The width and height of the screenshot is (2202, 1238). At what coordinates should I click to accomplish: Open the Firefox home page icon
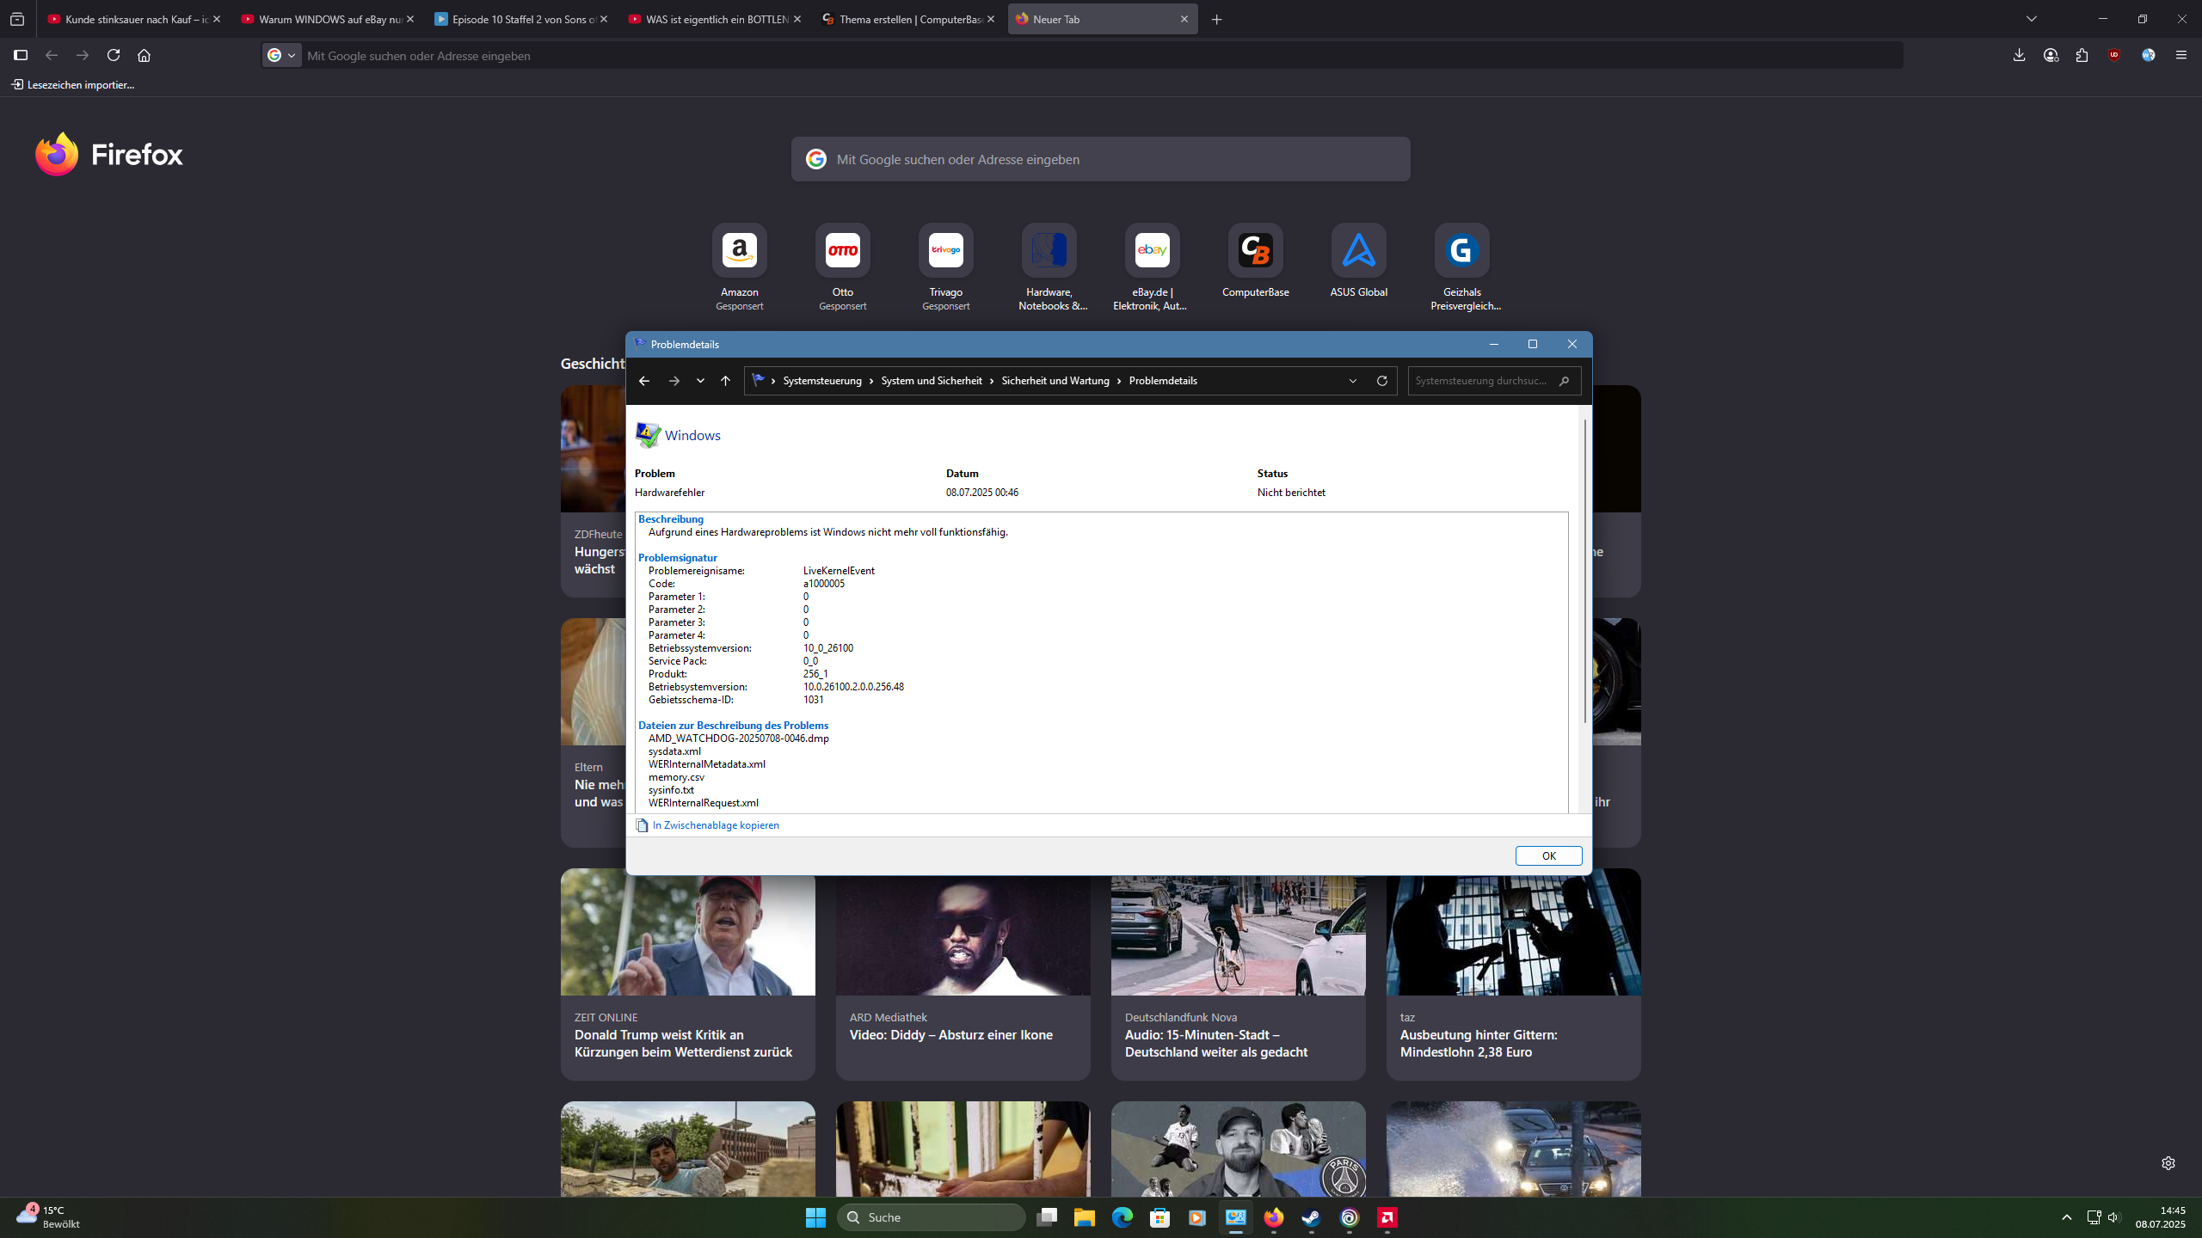(x=144, y=55)
